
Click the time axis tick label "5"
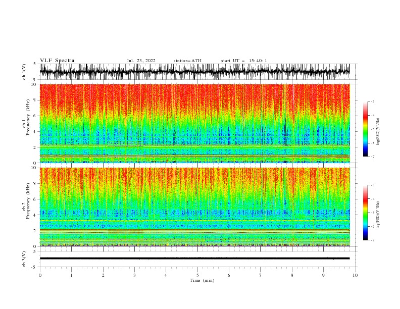[197, 275]
